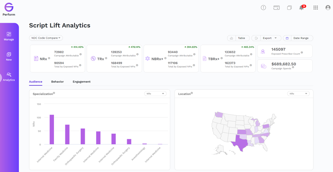Open the notifications bell icon
333x172 pixels.
click(302, 8)
